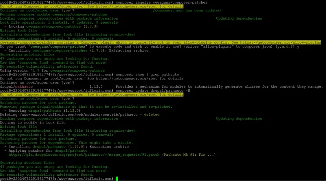Click 'Provides a mechanism for modules' description
This screenshot has width=326, height=181.
point(219,86)
